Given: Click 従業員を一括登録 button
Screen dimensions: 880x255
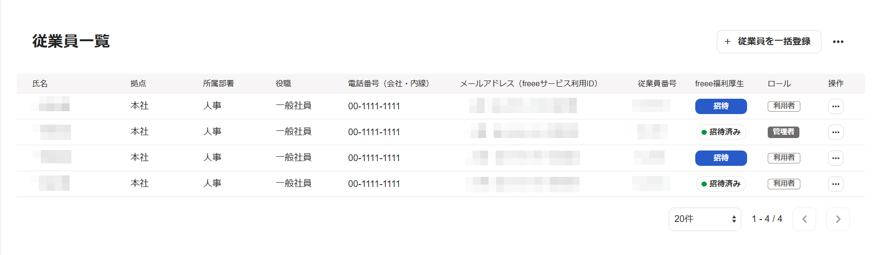Looking at the screenshot, I should pyautogui.click(x=769, y=42).
